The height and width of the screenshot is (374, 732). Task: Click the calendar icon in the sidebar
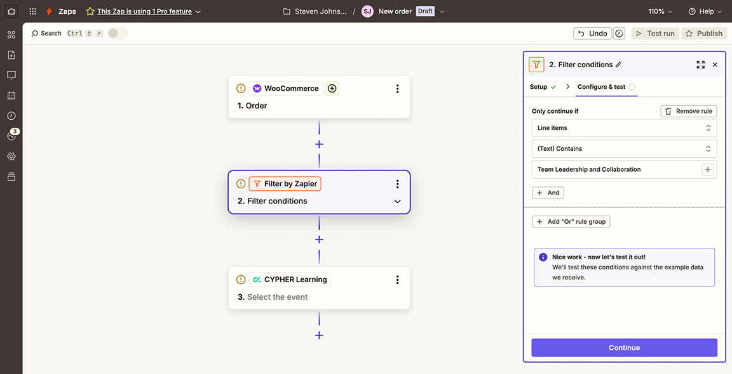[x=11, y=95]
